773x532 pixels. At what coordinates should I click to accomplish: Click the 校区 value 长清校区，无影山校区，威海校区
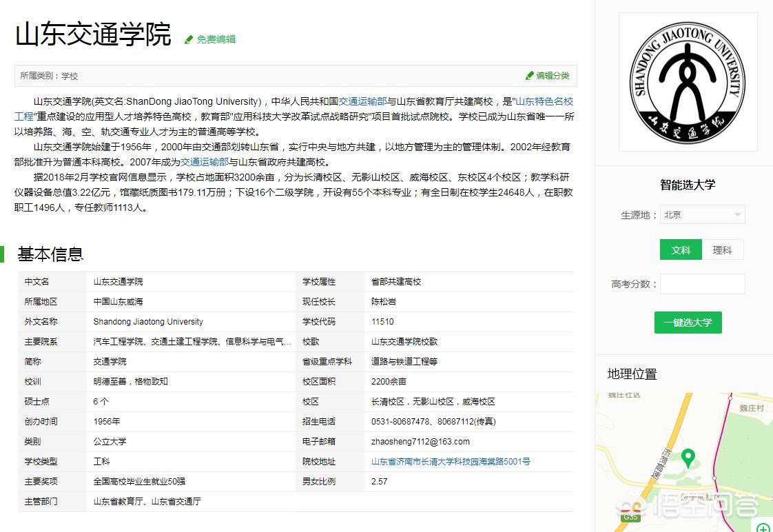tap(433, 402)
